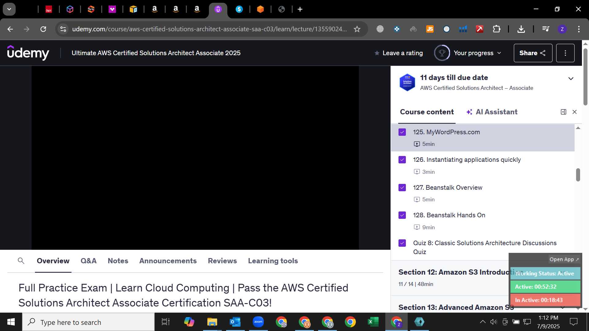Click the course content list scrollbar thumb
The image size is (589, 331).
point(578,175)
